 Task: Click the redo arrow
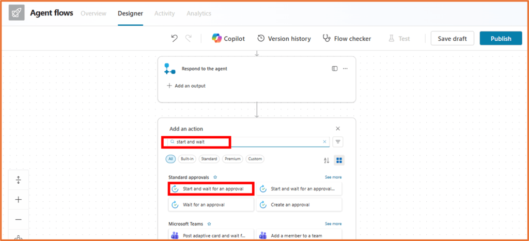[x=189, y=38]
